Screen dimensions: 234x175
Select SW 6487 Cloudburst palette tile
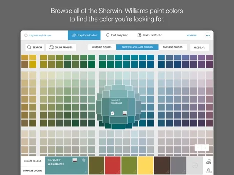click(x=67, y=165)
